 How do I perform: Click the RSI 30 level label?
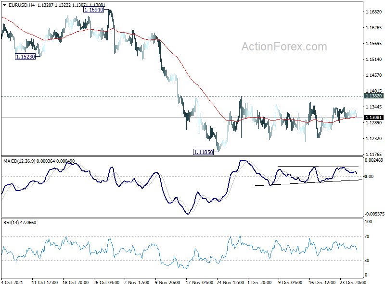point(367,261)
